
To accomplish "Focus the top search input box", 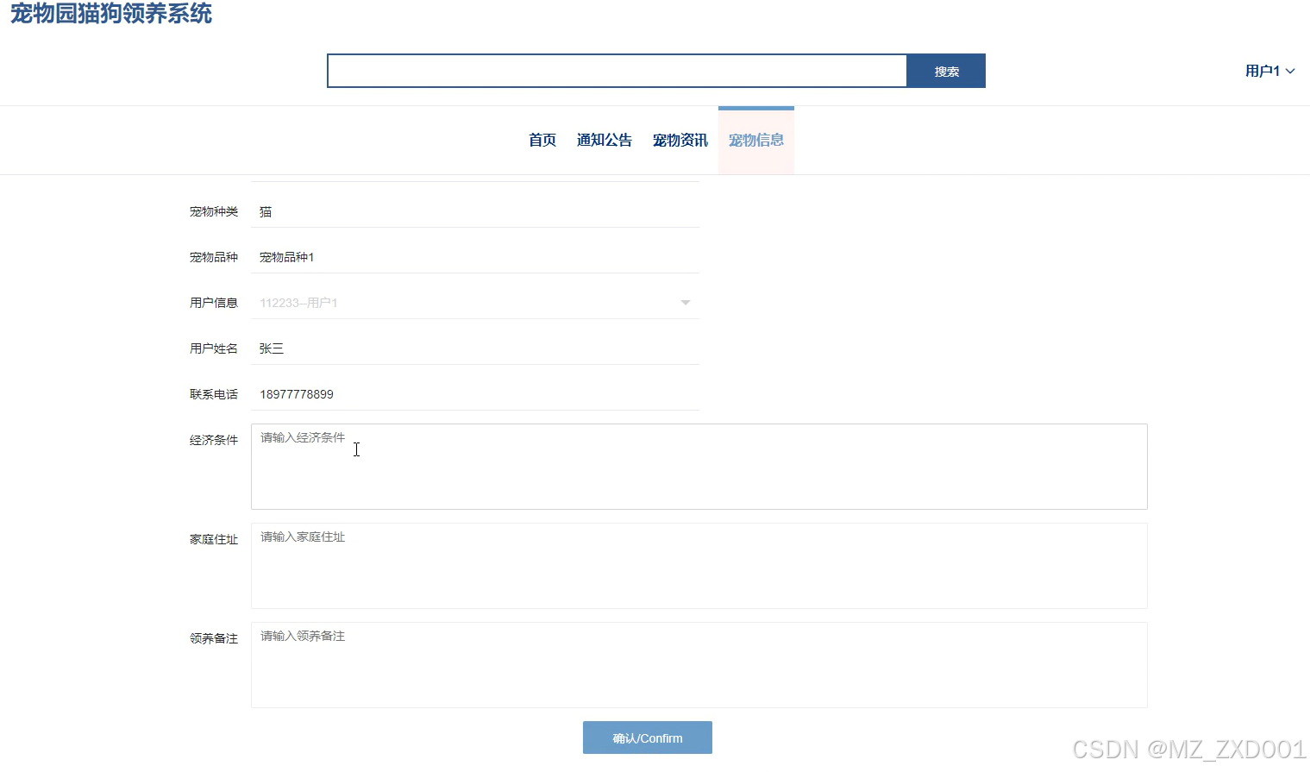I will coord(617,71).
